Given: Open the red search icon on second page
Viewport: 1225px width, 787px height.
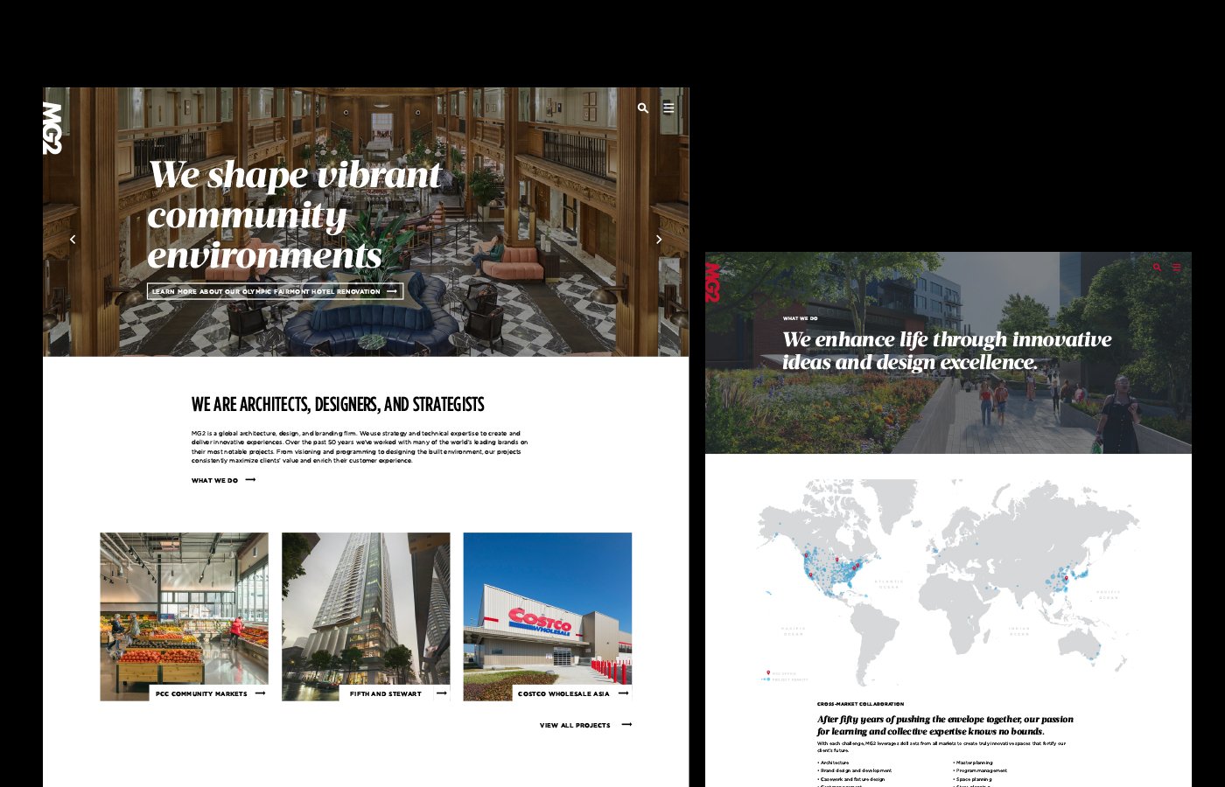Looking at the screenshot, I should (1157, 268).
